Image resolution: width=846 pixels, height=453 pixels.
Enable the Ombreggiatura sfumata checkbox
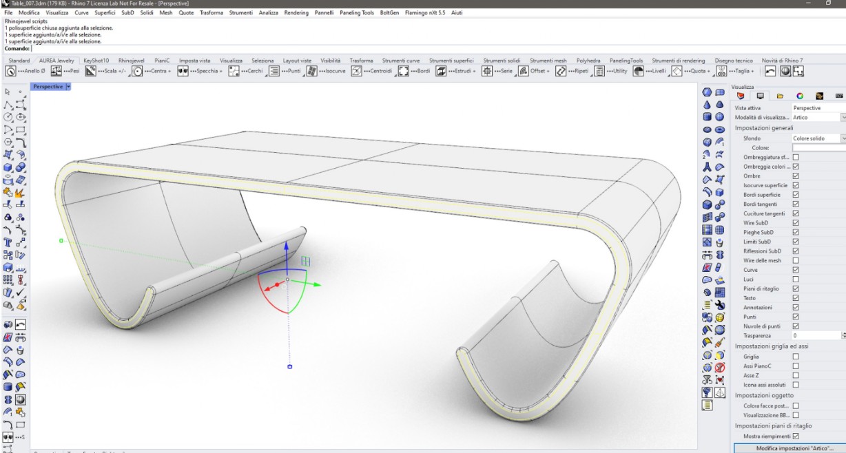point(796,157)
